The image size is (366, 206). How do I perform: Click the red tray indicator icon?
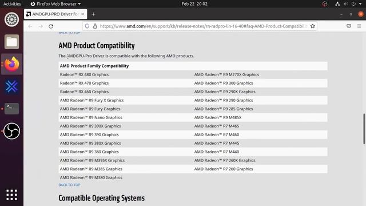(x=325, y=4)
